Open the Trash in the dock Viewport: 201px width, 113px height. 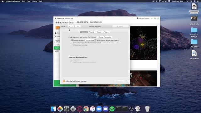point(147,109)
